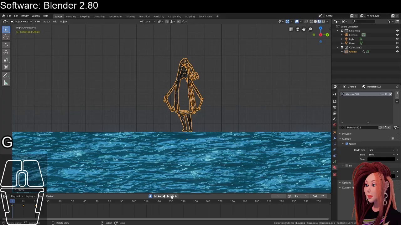401x225 pixels.
Task: Click the blue Z axis gizmo
Action: pyautogui.click(x=320, y=28)
